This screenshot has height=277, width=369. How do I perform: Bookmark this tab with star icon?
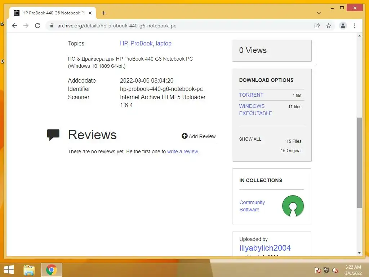coord(329,26)
